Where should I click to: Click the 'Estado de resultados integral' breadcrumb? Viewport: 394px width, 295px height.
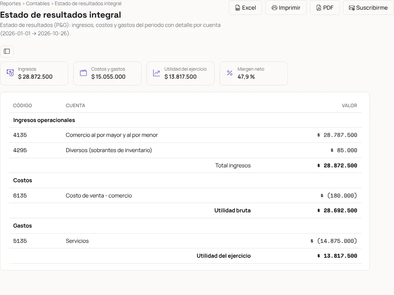88,4
